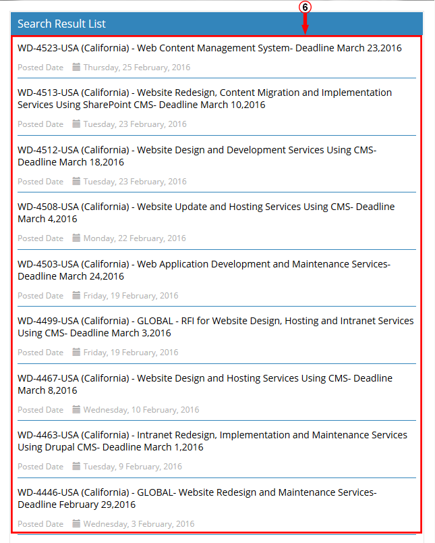The width and height of the screenshot is (435, 543).
Task: Select date text Wednesday, 3 February, 2016
Action: tap(139, 524)
